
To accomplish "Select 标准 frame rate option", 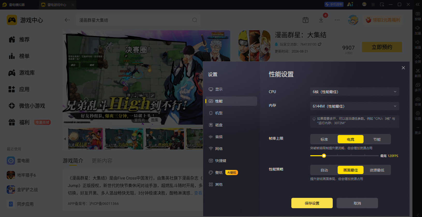I will [324, 139].
